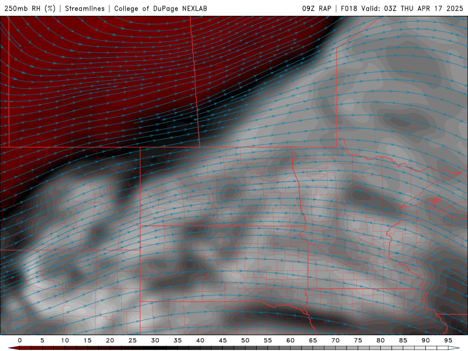Click the colorbar label '85'
The image size is (468, 351).
pyautogui.click(x=403, y=340)
